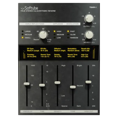118x118 pixels.
Task: Click the Dark mark on Tone scale
Action: coord(79,106)
